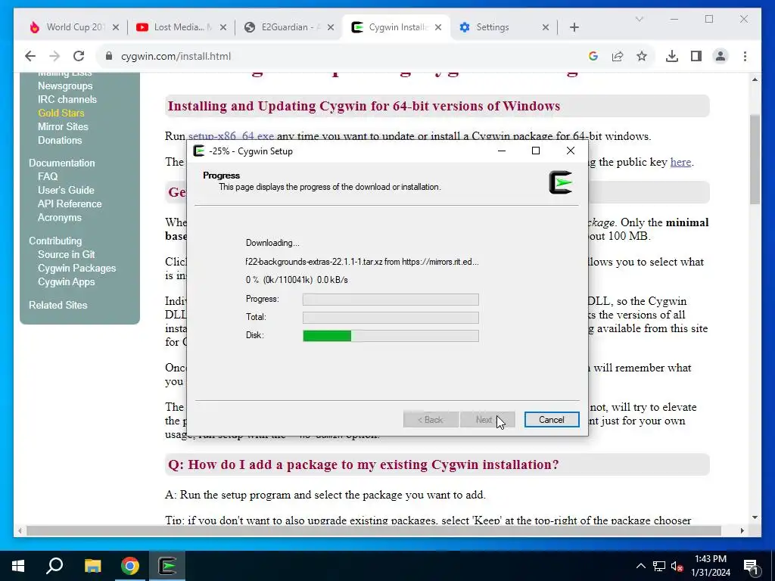The width and height of the screenshot is (775, 581).
Task: Toggle Chrome side panel
Action: pyautogui.click(x=696, y=56)
